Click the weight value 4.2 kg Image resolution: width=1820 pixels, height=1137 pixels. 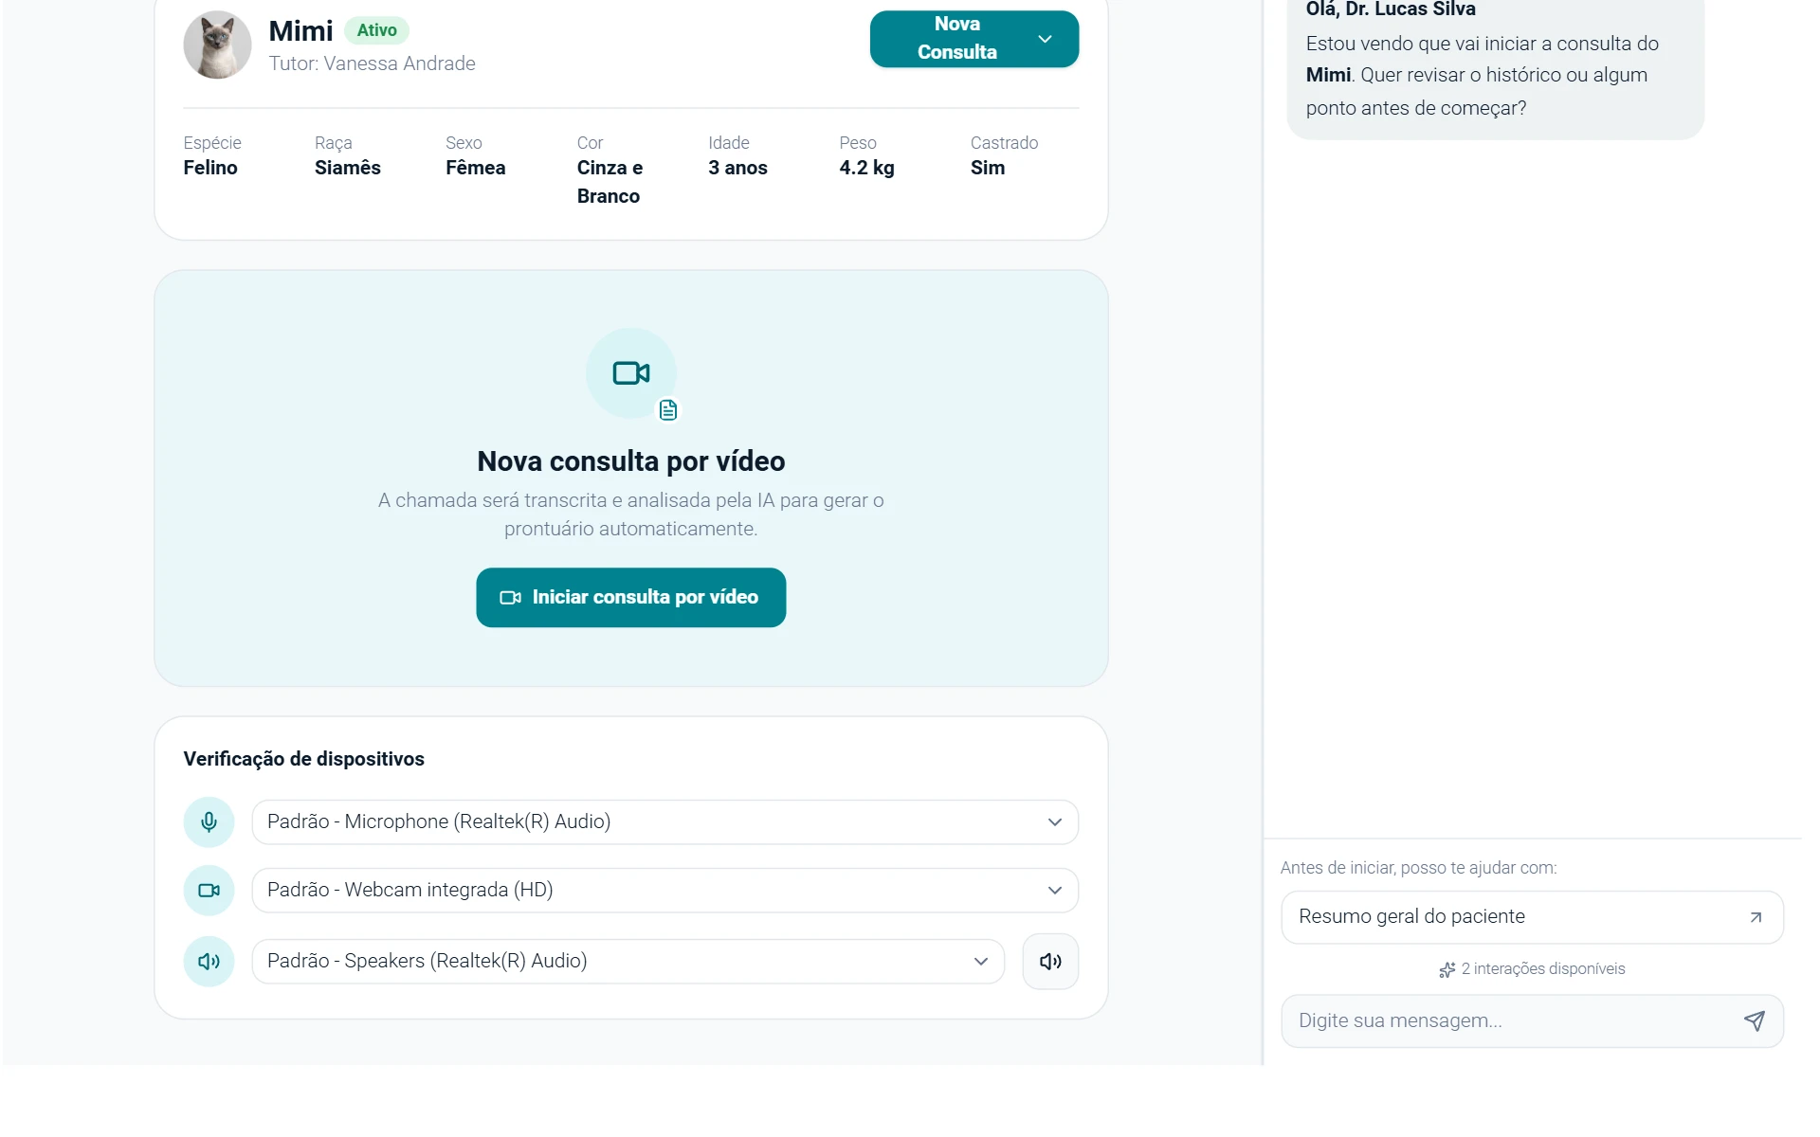(x=866, y=168)
